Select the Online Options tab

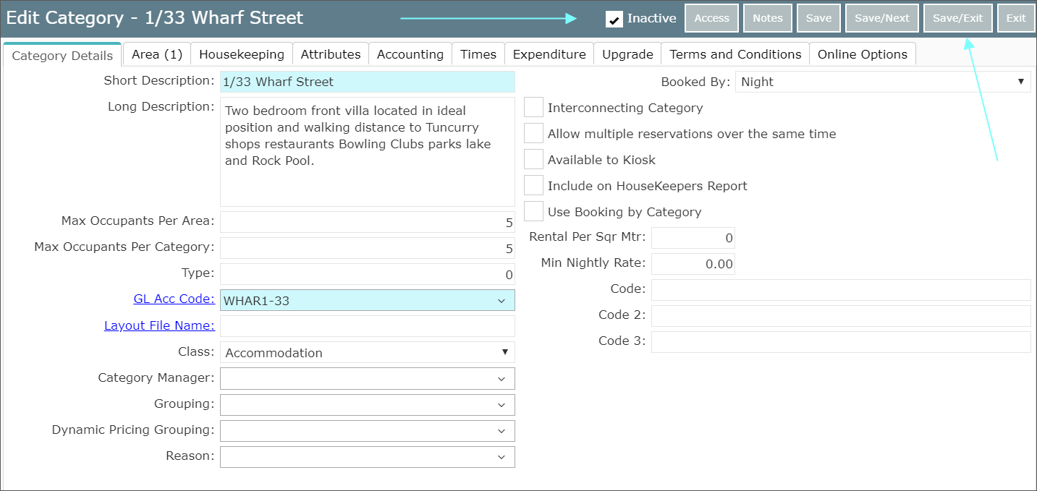coord(862,54)
